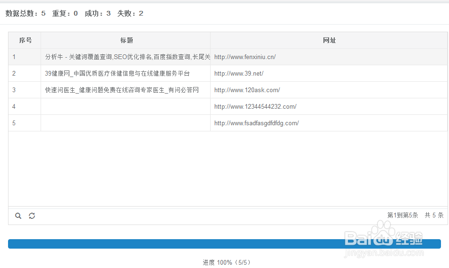The image size is (449, 268).
Task: Select the http://www.fsadfasgdfdfdg.com/ URL cell
Action: (x=329, y=123)
